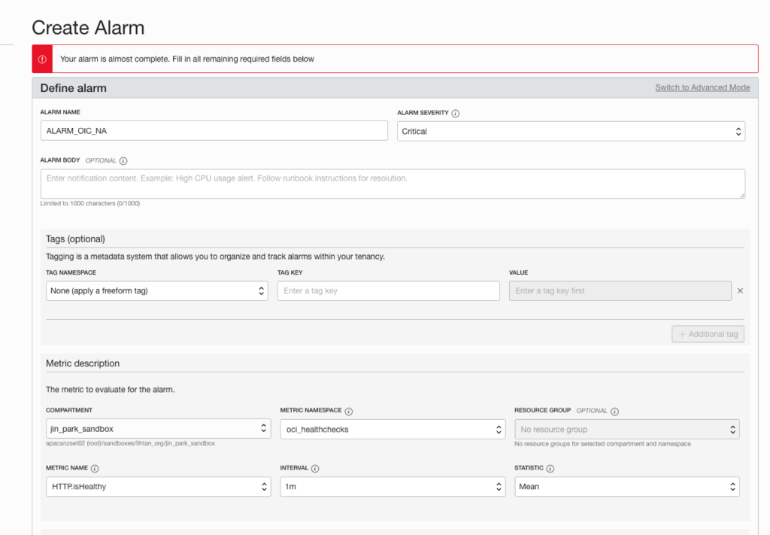Focus the Alarm Body text area
The height and width of the screenshot is (535, 770).
(x=393, y=184)
